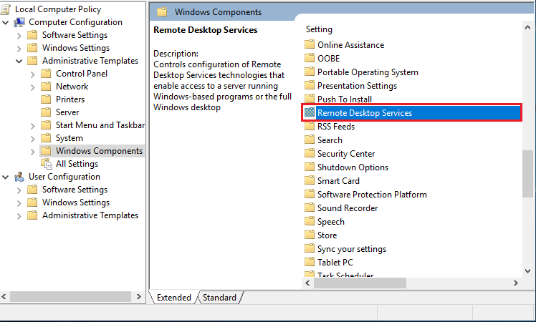Click the OOBE folder icon

(x=310, y=59)
